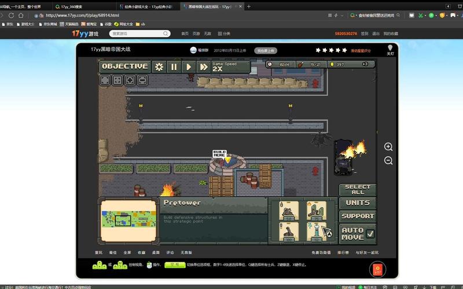463x289 pixels.
Task: Zoom out with the magnifier minus icon
Action: [388, 161]
